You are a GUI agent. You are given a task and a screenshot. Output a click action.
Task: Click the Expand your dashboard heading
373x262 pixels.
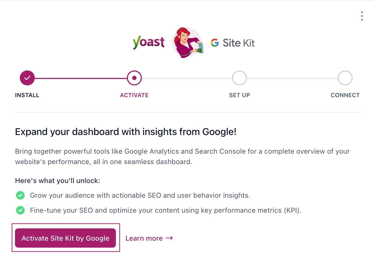point(126,132)
